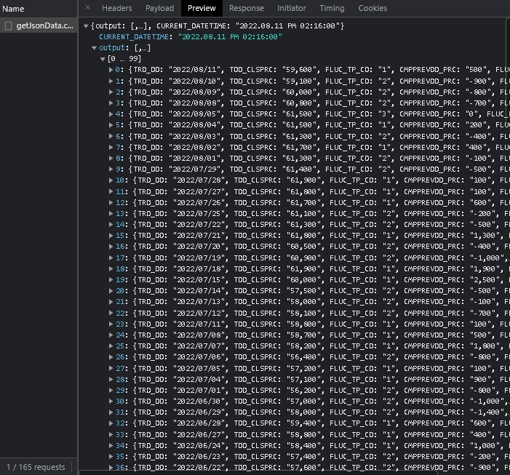The width and height of the screenshot is (510, 475).
Task: Expand entry 9 dated 2022/07/29
Action: 111,169
